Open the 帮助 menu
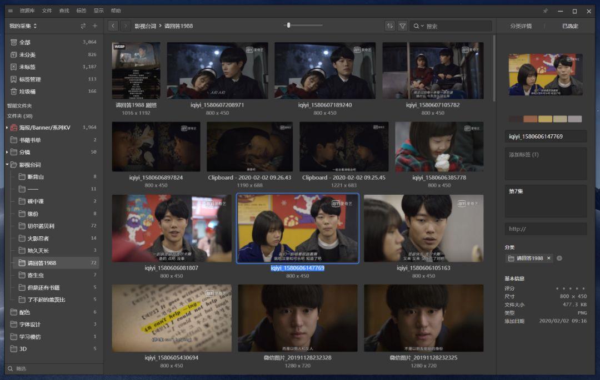Screen dimensions: 600x380 (116, 11)
